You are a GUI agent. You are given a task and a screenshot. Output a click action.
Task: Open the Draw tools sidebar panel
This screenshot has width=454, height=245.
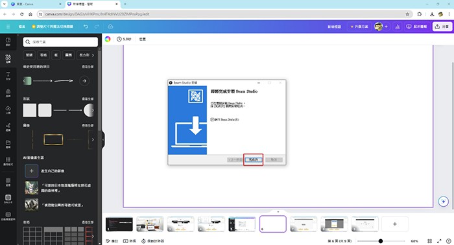tap(8, 127)
